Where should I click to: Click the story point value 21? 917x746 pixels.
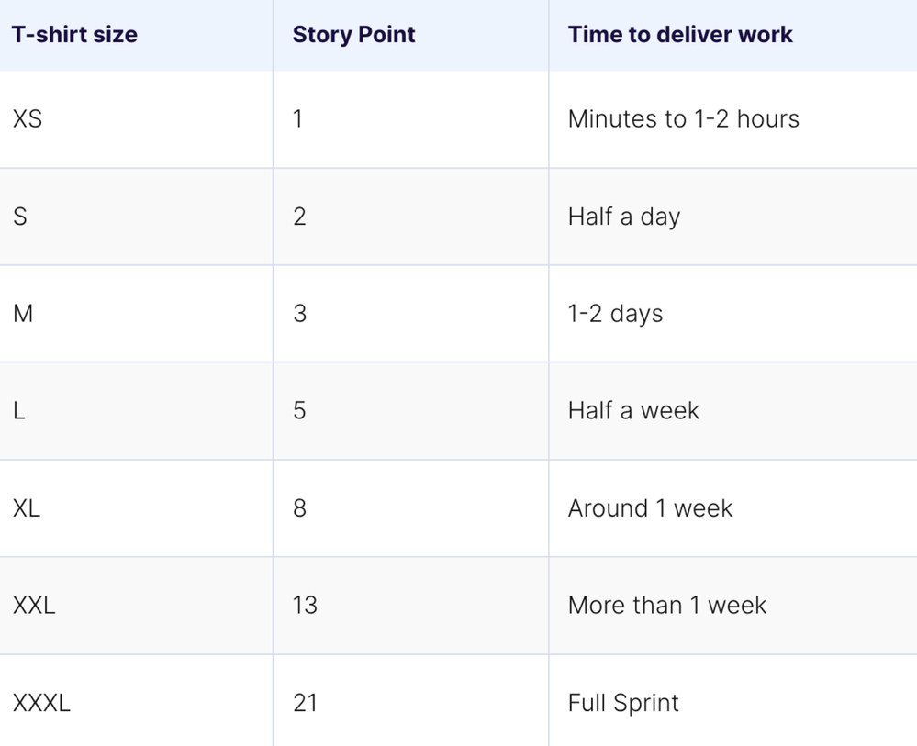coord(305,703)
